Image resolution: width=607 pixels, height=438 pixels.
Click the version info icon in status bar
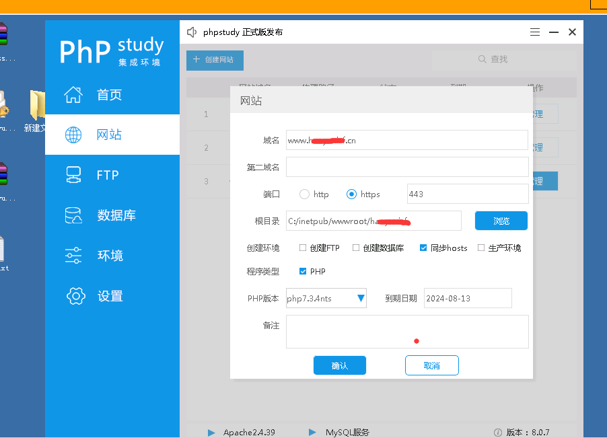tap(498, 433)
